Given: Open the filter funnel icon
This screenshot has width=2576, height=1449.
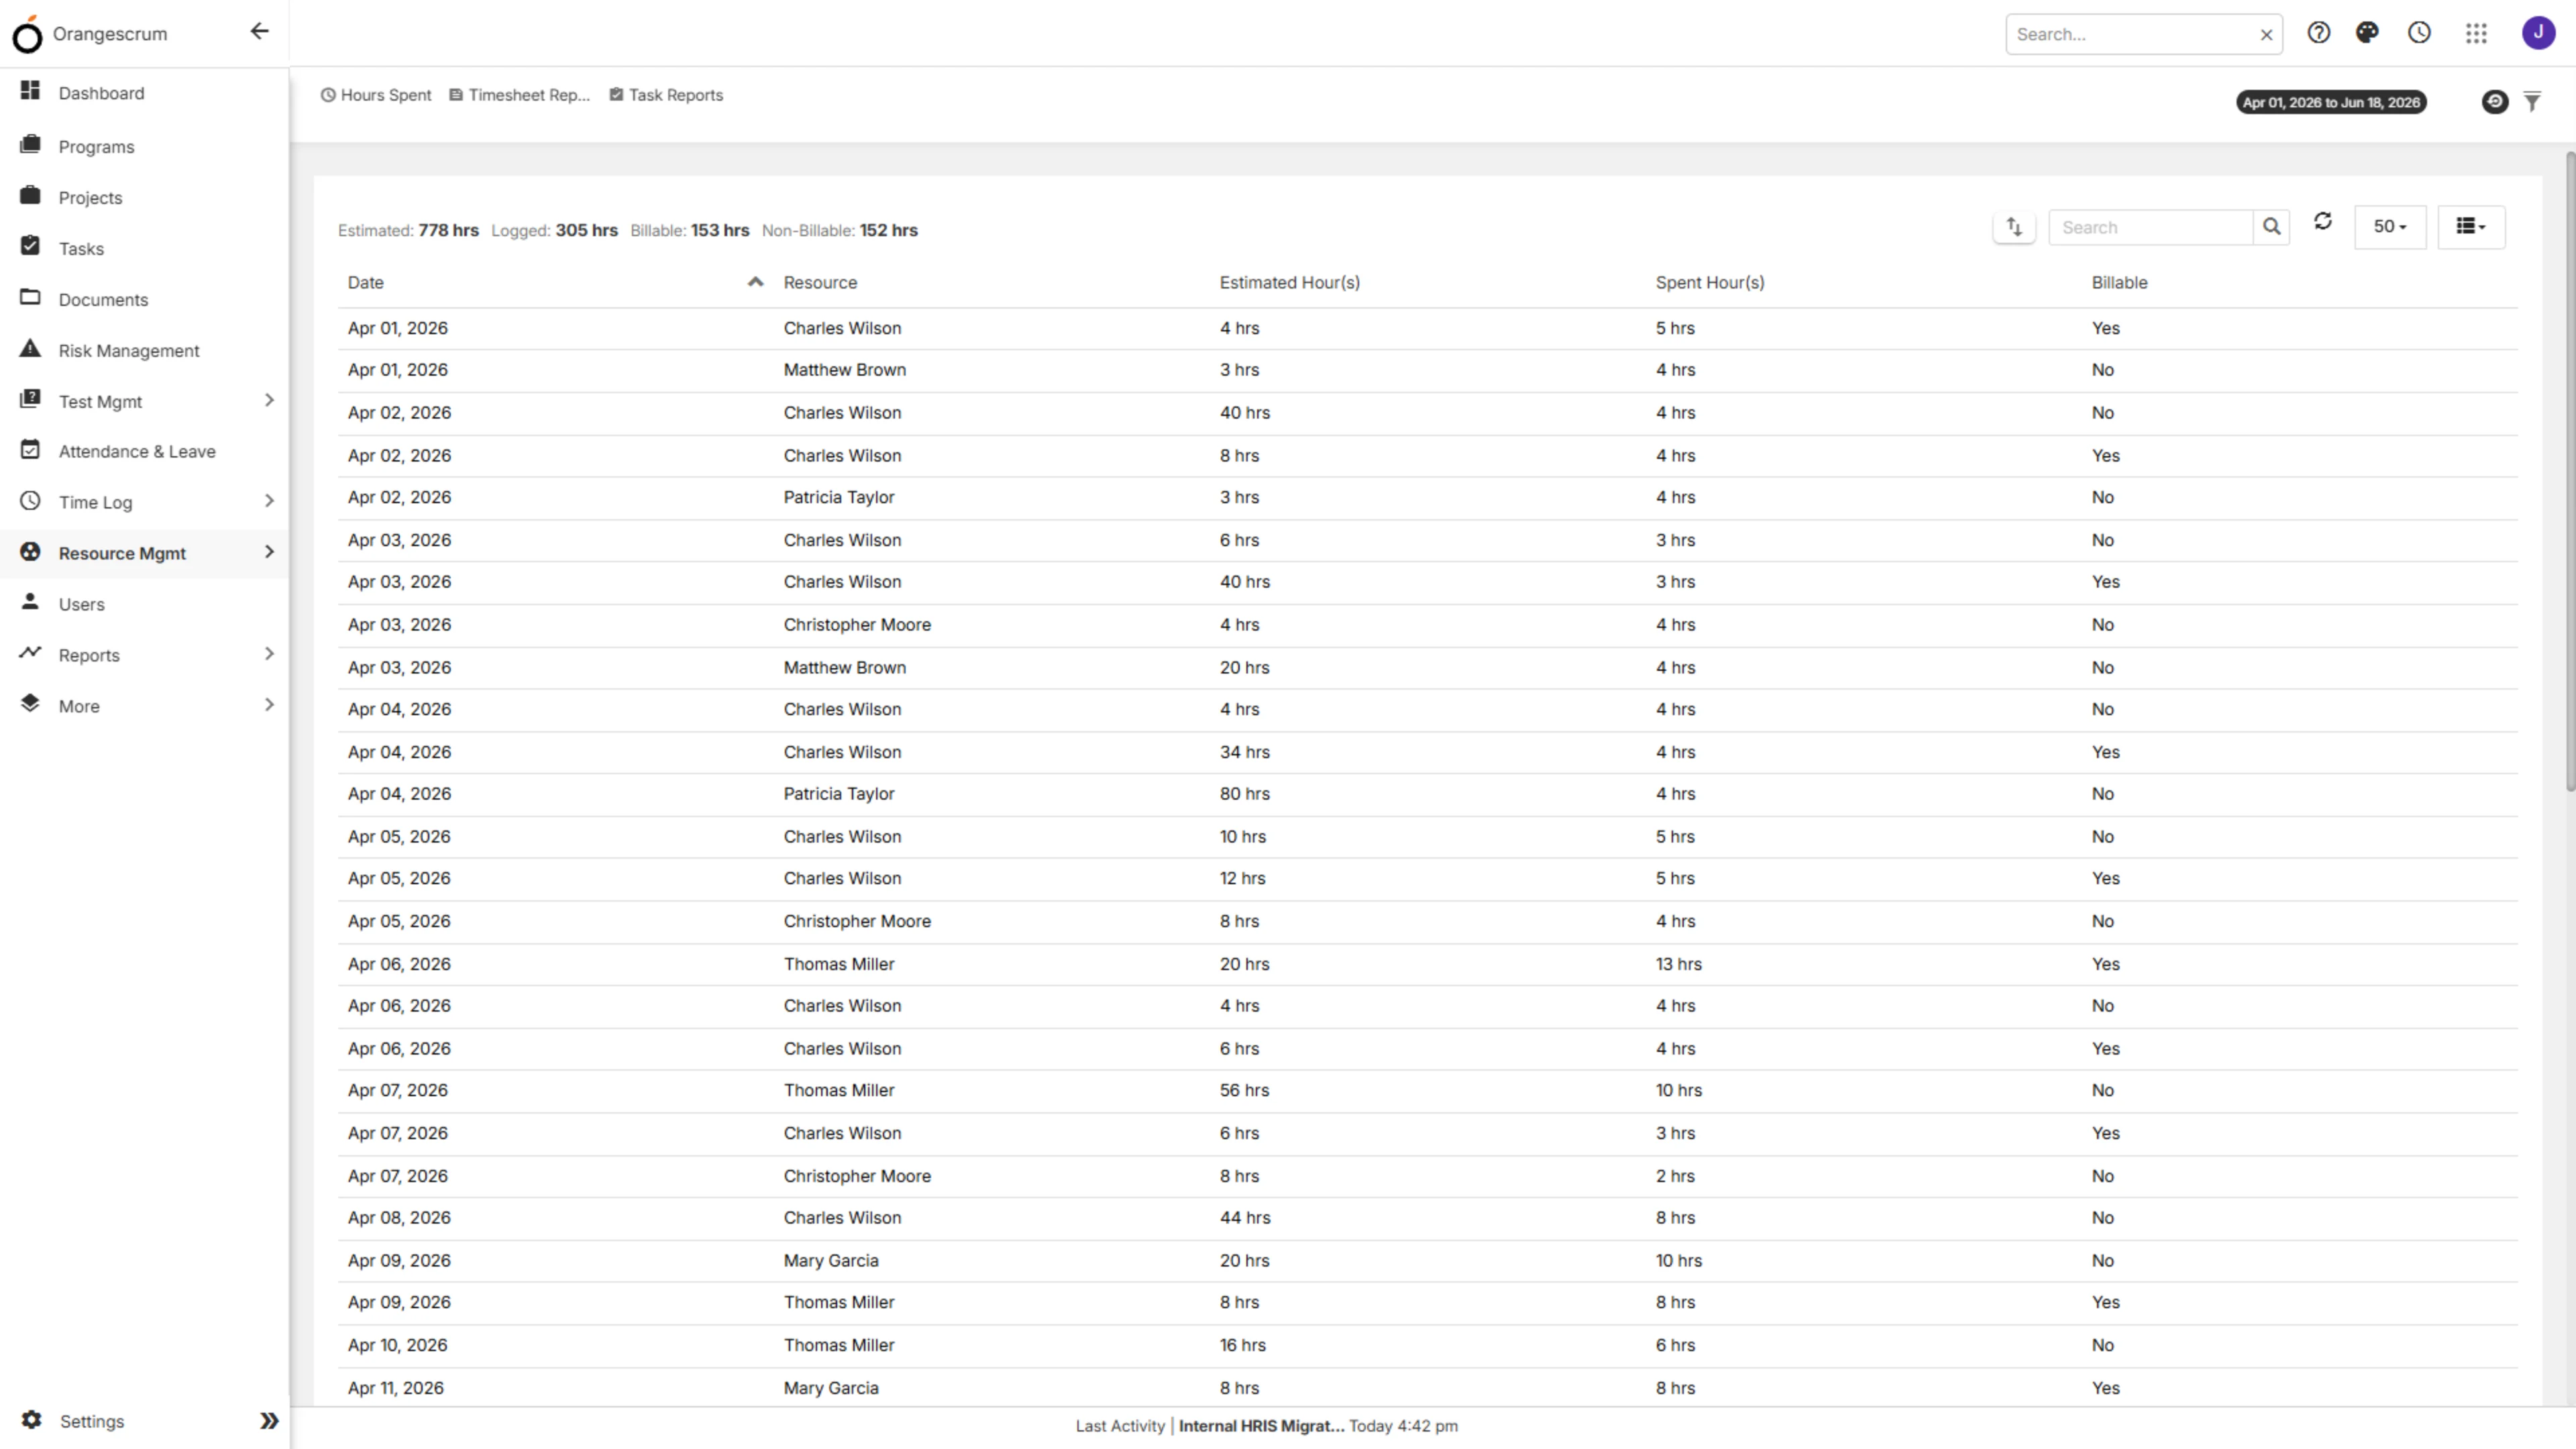Looking at the screenshot, I should 2532,101.
